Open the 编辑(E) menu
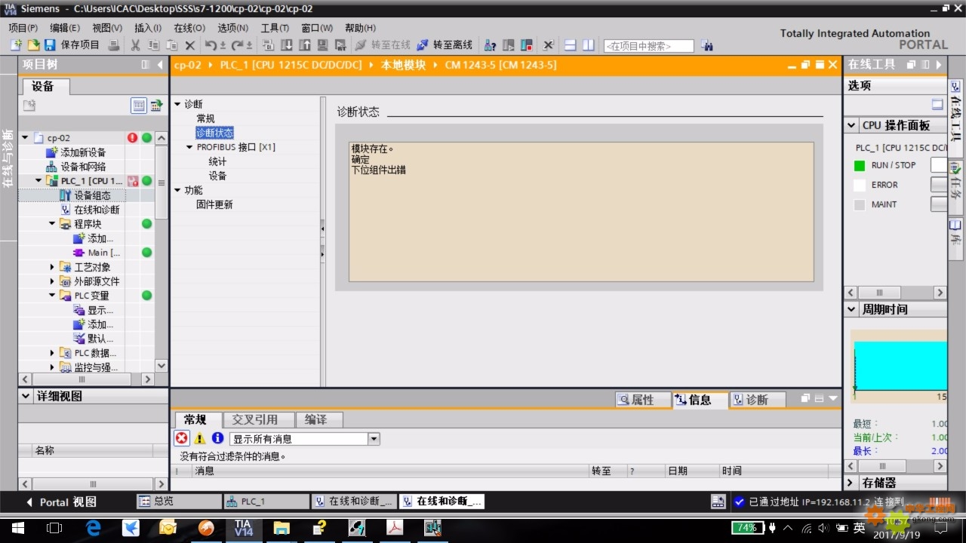The width and height of the screenshot is (966, 543). (65, 28)
